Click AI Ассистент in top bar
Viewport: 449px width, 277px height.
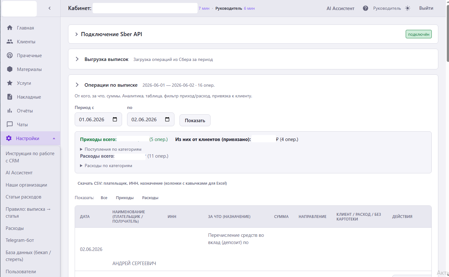point(340,8)
